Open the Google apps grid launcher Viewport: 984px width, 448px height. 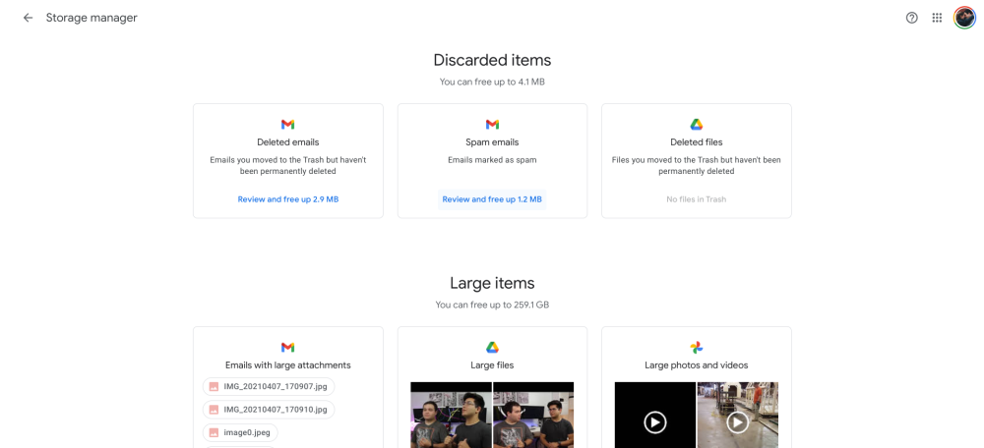937,18
